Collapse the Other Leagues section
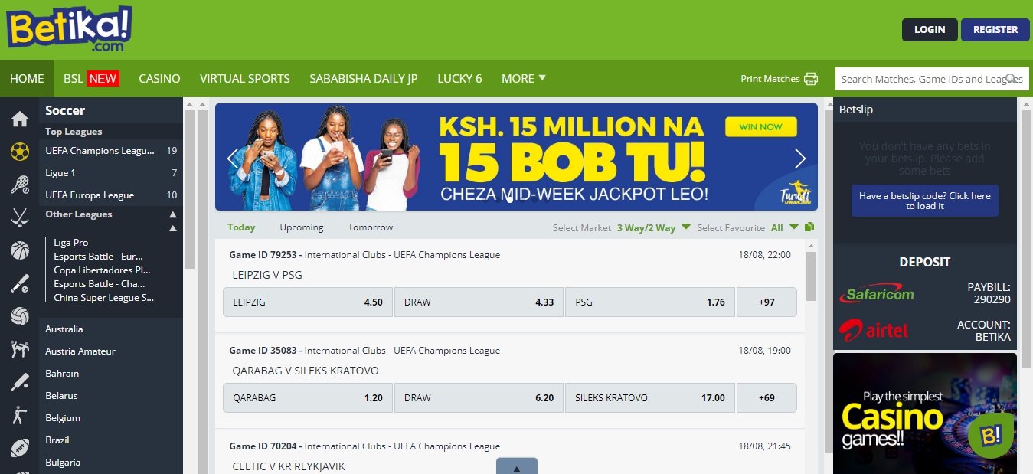 coord(173,214)
